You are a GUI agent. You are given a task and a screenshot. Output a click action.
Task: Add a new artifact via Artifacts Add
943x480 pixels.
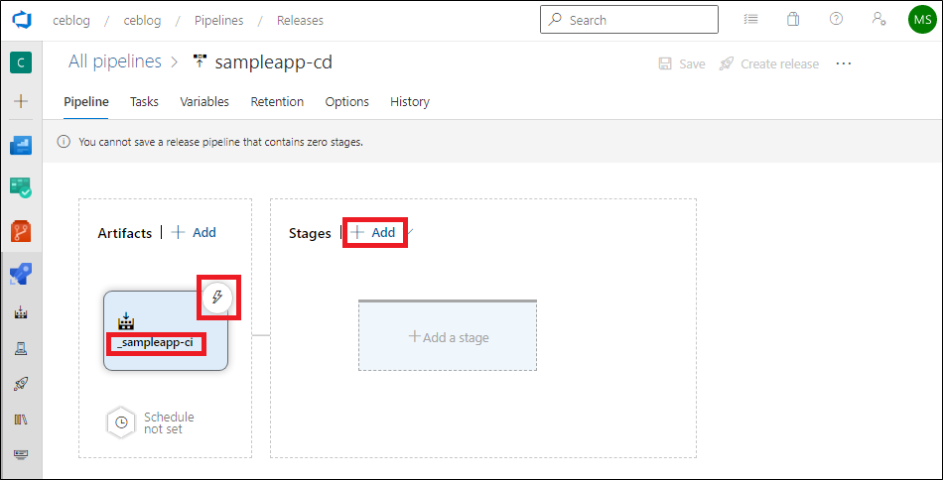(194, 232)
